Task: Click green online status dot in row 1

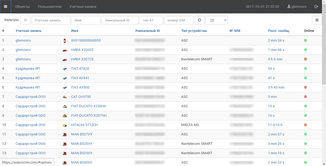Action: tap(305, 40)
